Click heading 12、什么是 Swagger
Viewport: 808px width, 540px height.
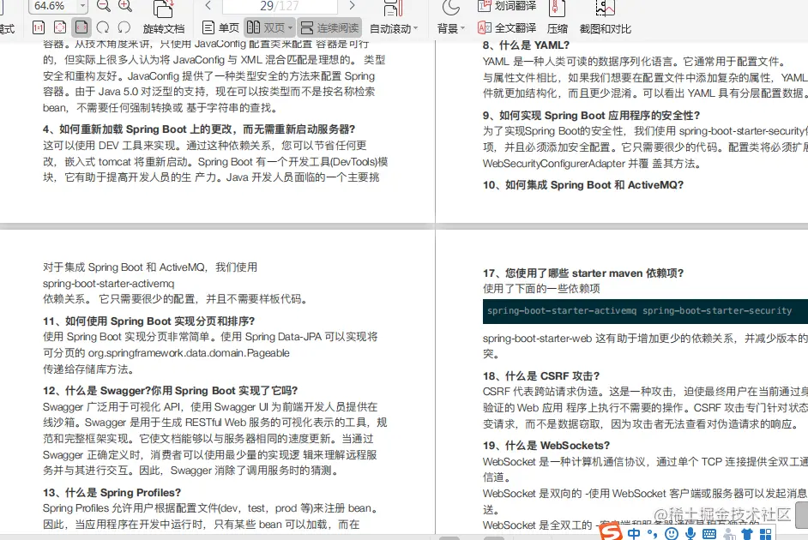pyautogui.click(x=170, y=391)
